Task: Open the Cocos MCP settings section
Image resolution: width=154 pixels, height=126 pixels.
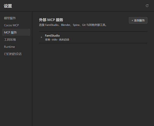Action: click(16, 25)
